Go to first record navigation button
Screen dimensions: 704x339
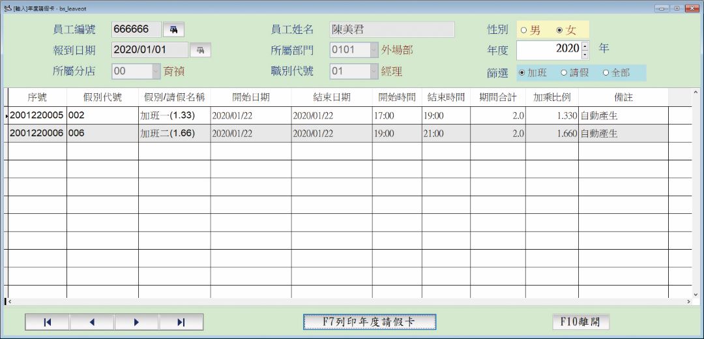(x=47, y=322)
